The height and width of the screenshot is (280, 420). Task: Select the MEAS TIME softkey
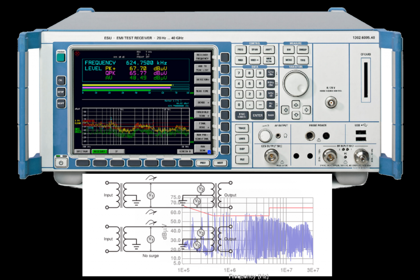point(202,91)
